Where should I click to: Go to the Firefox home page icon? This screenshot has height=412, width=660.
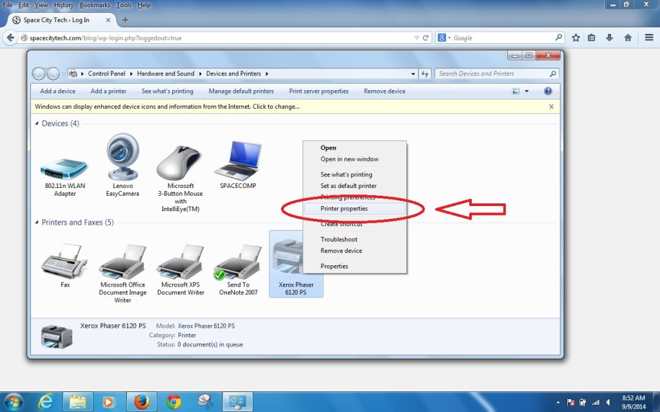tap(628, 38)
